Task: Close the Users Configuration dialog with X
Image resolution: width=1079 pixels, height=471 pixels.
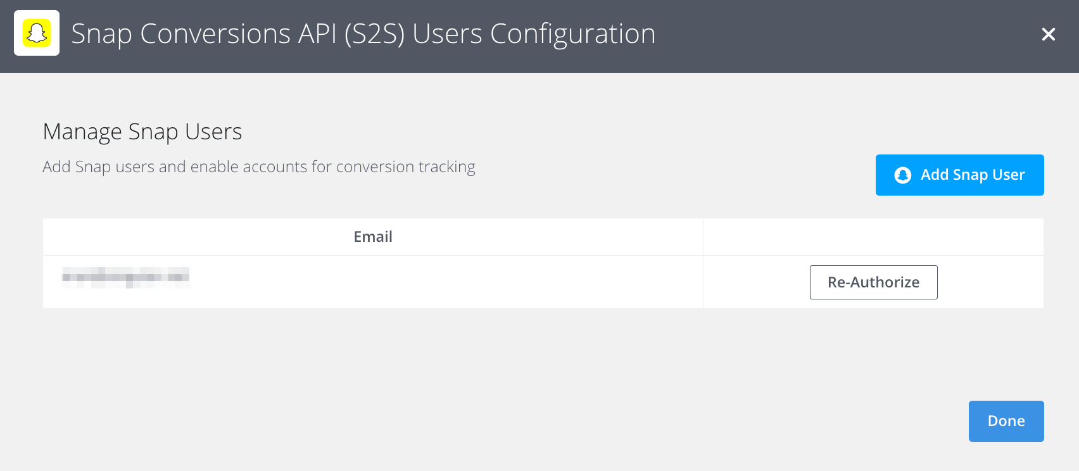Action: point(1048,34)
